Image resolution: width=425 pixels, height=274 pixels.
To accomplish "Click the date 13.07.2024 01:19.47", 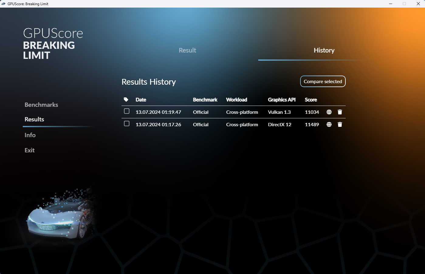I will coord(158,112).
